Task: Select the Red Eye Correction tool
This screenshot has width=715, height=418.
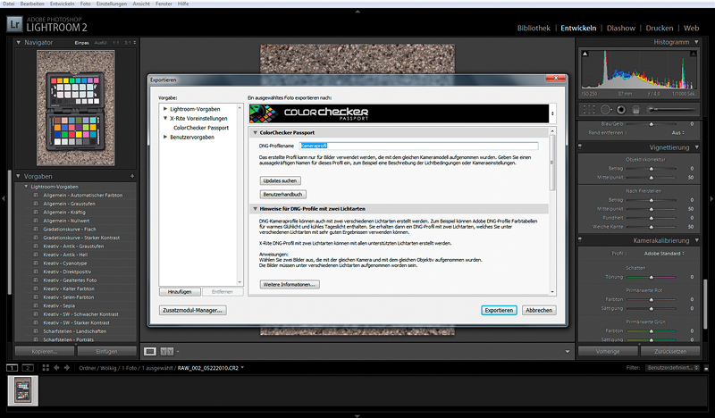Action: point(621,109)
